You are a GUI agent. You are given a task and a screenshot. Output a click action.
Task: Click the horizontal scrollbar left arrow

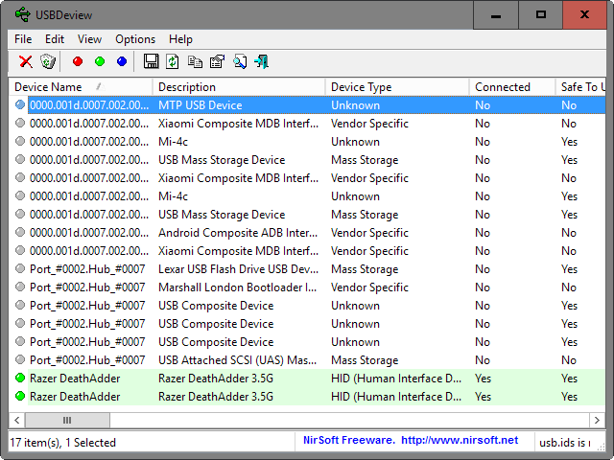[x=17, y=420]
